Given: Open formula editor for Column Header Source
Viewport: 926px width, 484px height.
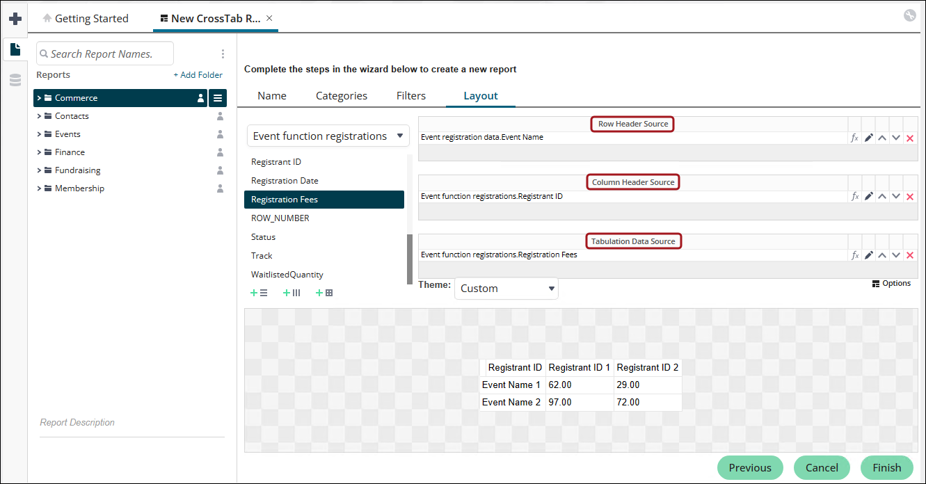Looking at the screenshot, I should 855,197.
